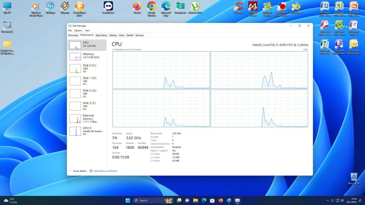Open File Explorer from the taskbar

(195, 200)
